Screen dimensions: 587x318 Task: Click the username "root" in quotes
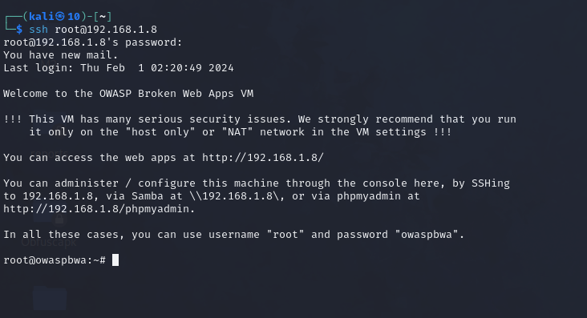pos(285,235)
